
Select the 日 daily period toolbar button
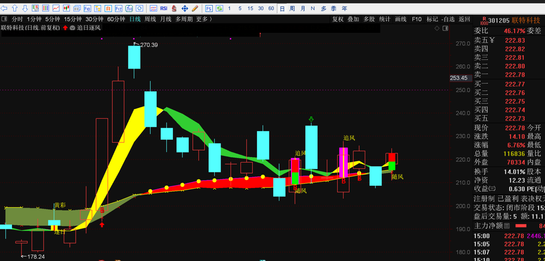click(282, 8)
